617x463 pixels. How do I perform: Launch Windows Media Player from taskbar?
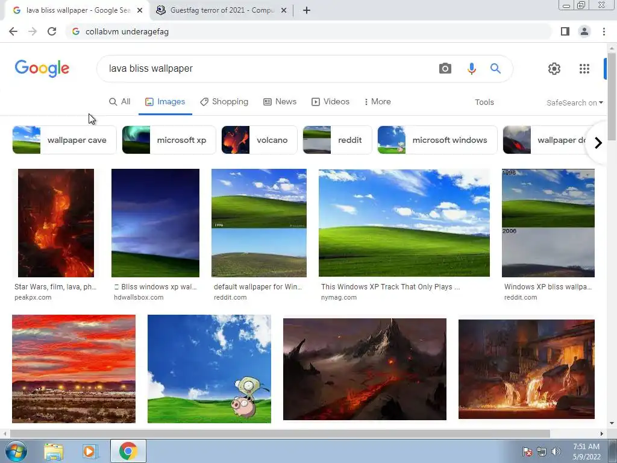point(90,451)
